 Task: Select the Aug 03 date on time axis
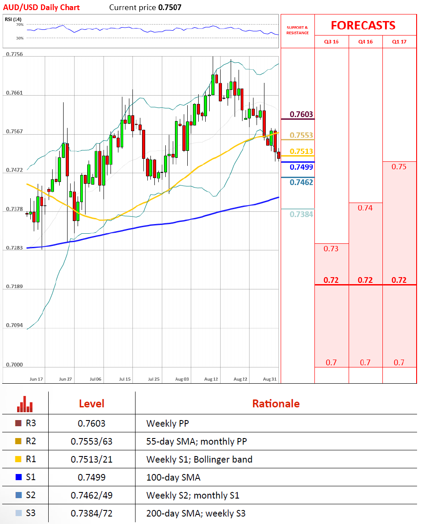[x=182, y=378]
